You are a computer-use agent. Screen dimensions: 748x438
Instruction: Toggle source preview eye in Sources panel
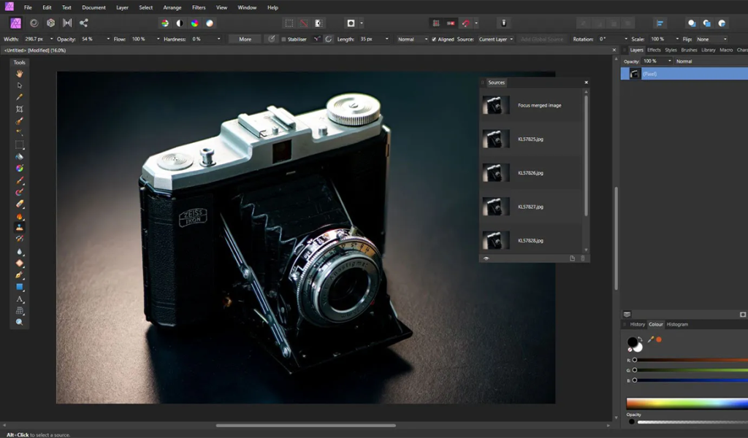pyautogui.click(x=486, y=258)
